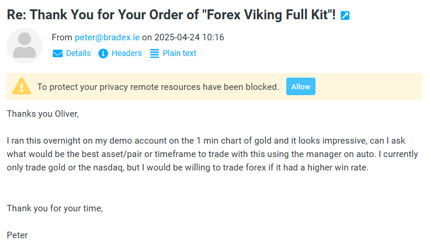
Task: Click the info icon beside Headers
Action: pos(103,54)
